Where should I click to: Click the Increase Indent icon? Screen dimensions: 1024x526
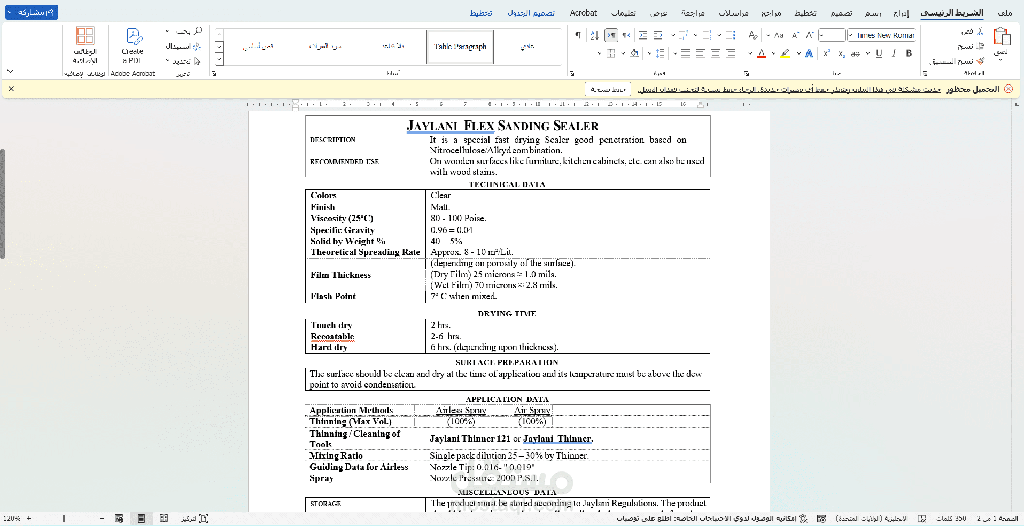coord(643,35)
